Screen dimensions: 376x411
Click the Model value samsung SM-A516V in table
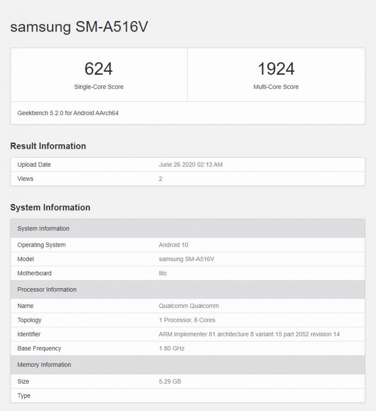(x=186, y=259)
